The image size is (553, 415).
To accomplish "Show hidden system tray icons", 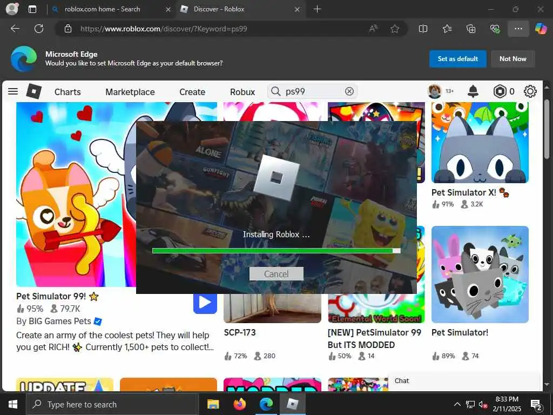I will click(x=457, y=404).
